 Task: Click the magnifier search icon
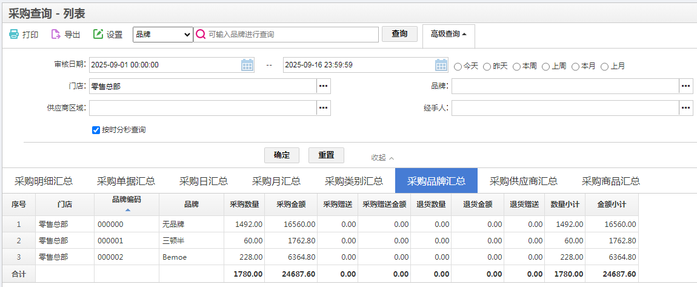pyautogui.click(x=201, y=35)
